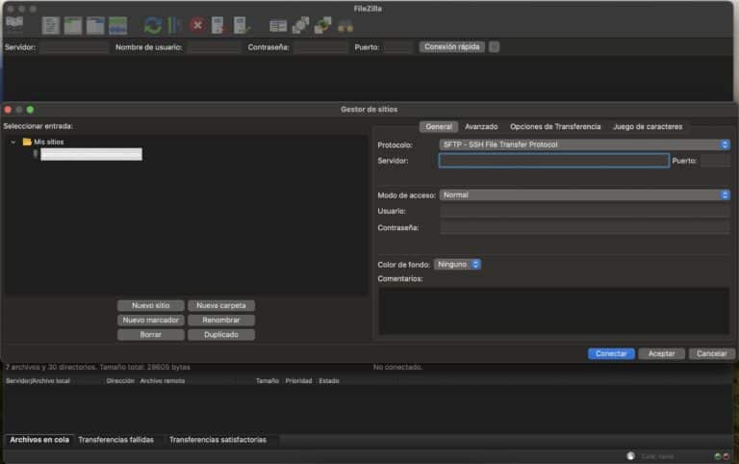Click the green refresh file lists icon

point(153,25)
